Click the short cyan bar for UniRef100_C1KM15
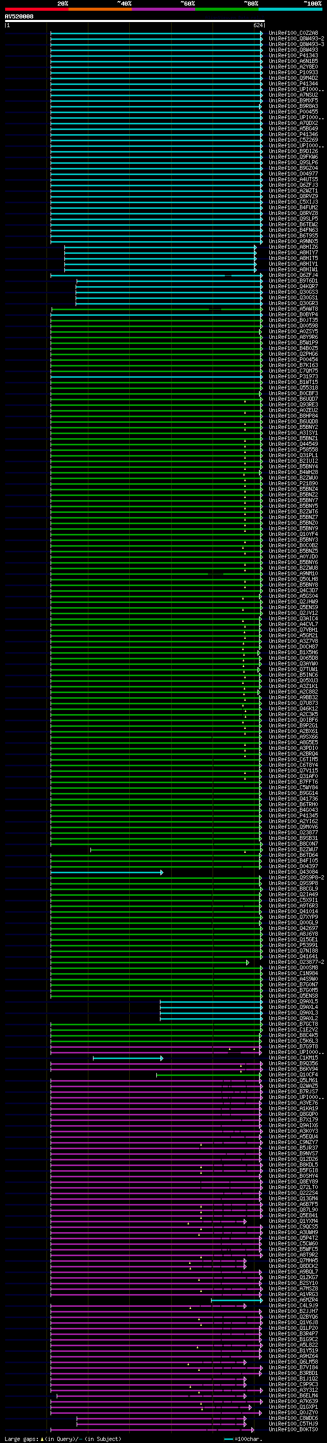The width and height of the screenshot is (327, 1443). coord(128,1058)
